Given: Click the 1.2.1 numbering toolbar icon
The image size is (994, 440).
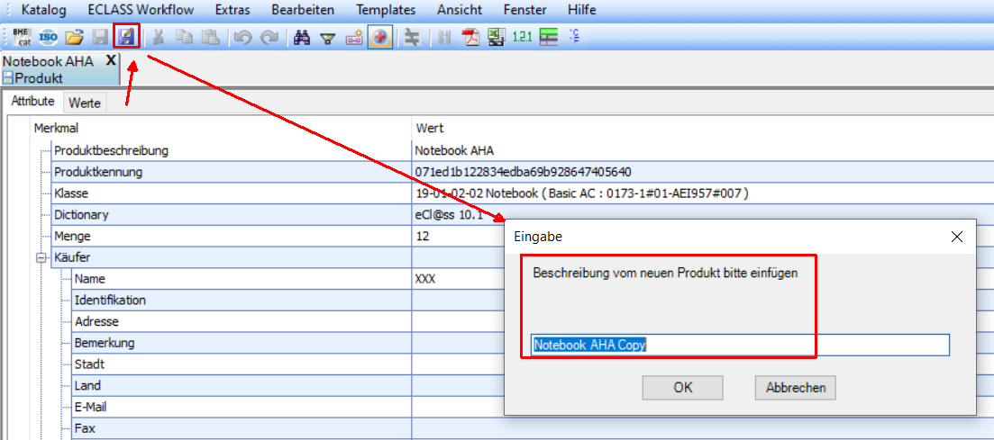Looking at the screenshot, I should (x=522, y=37).
